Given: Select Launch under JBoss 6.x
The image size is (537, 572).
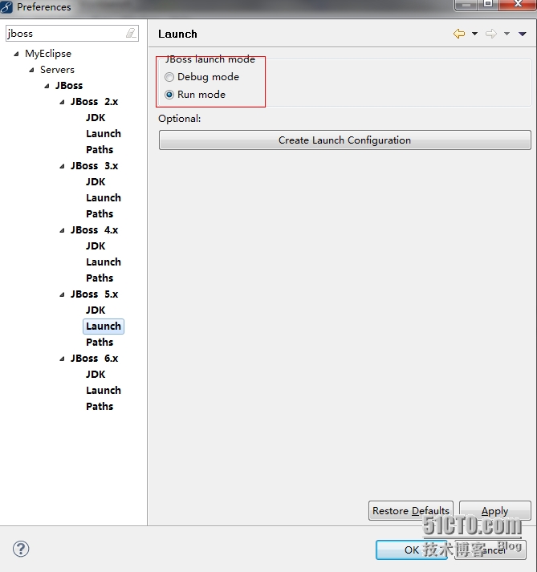Looking at the screenshot, I should click(104, 391).
